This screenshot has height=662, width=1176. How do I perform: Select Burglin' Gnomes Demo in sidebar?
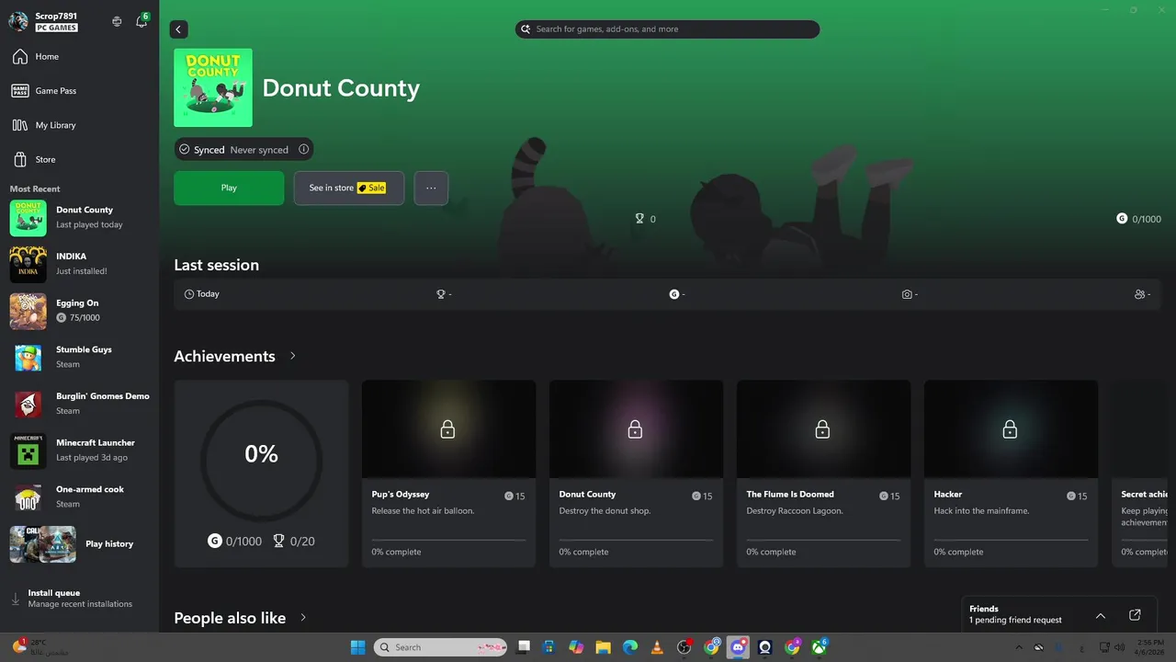[79, 404]
